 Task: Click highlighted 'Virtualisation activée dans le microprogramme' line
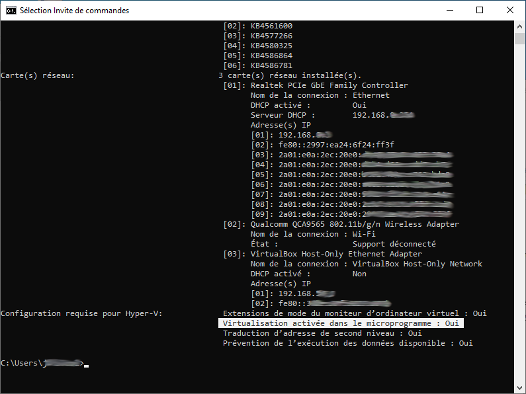(341, 323)
